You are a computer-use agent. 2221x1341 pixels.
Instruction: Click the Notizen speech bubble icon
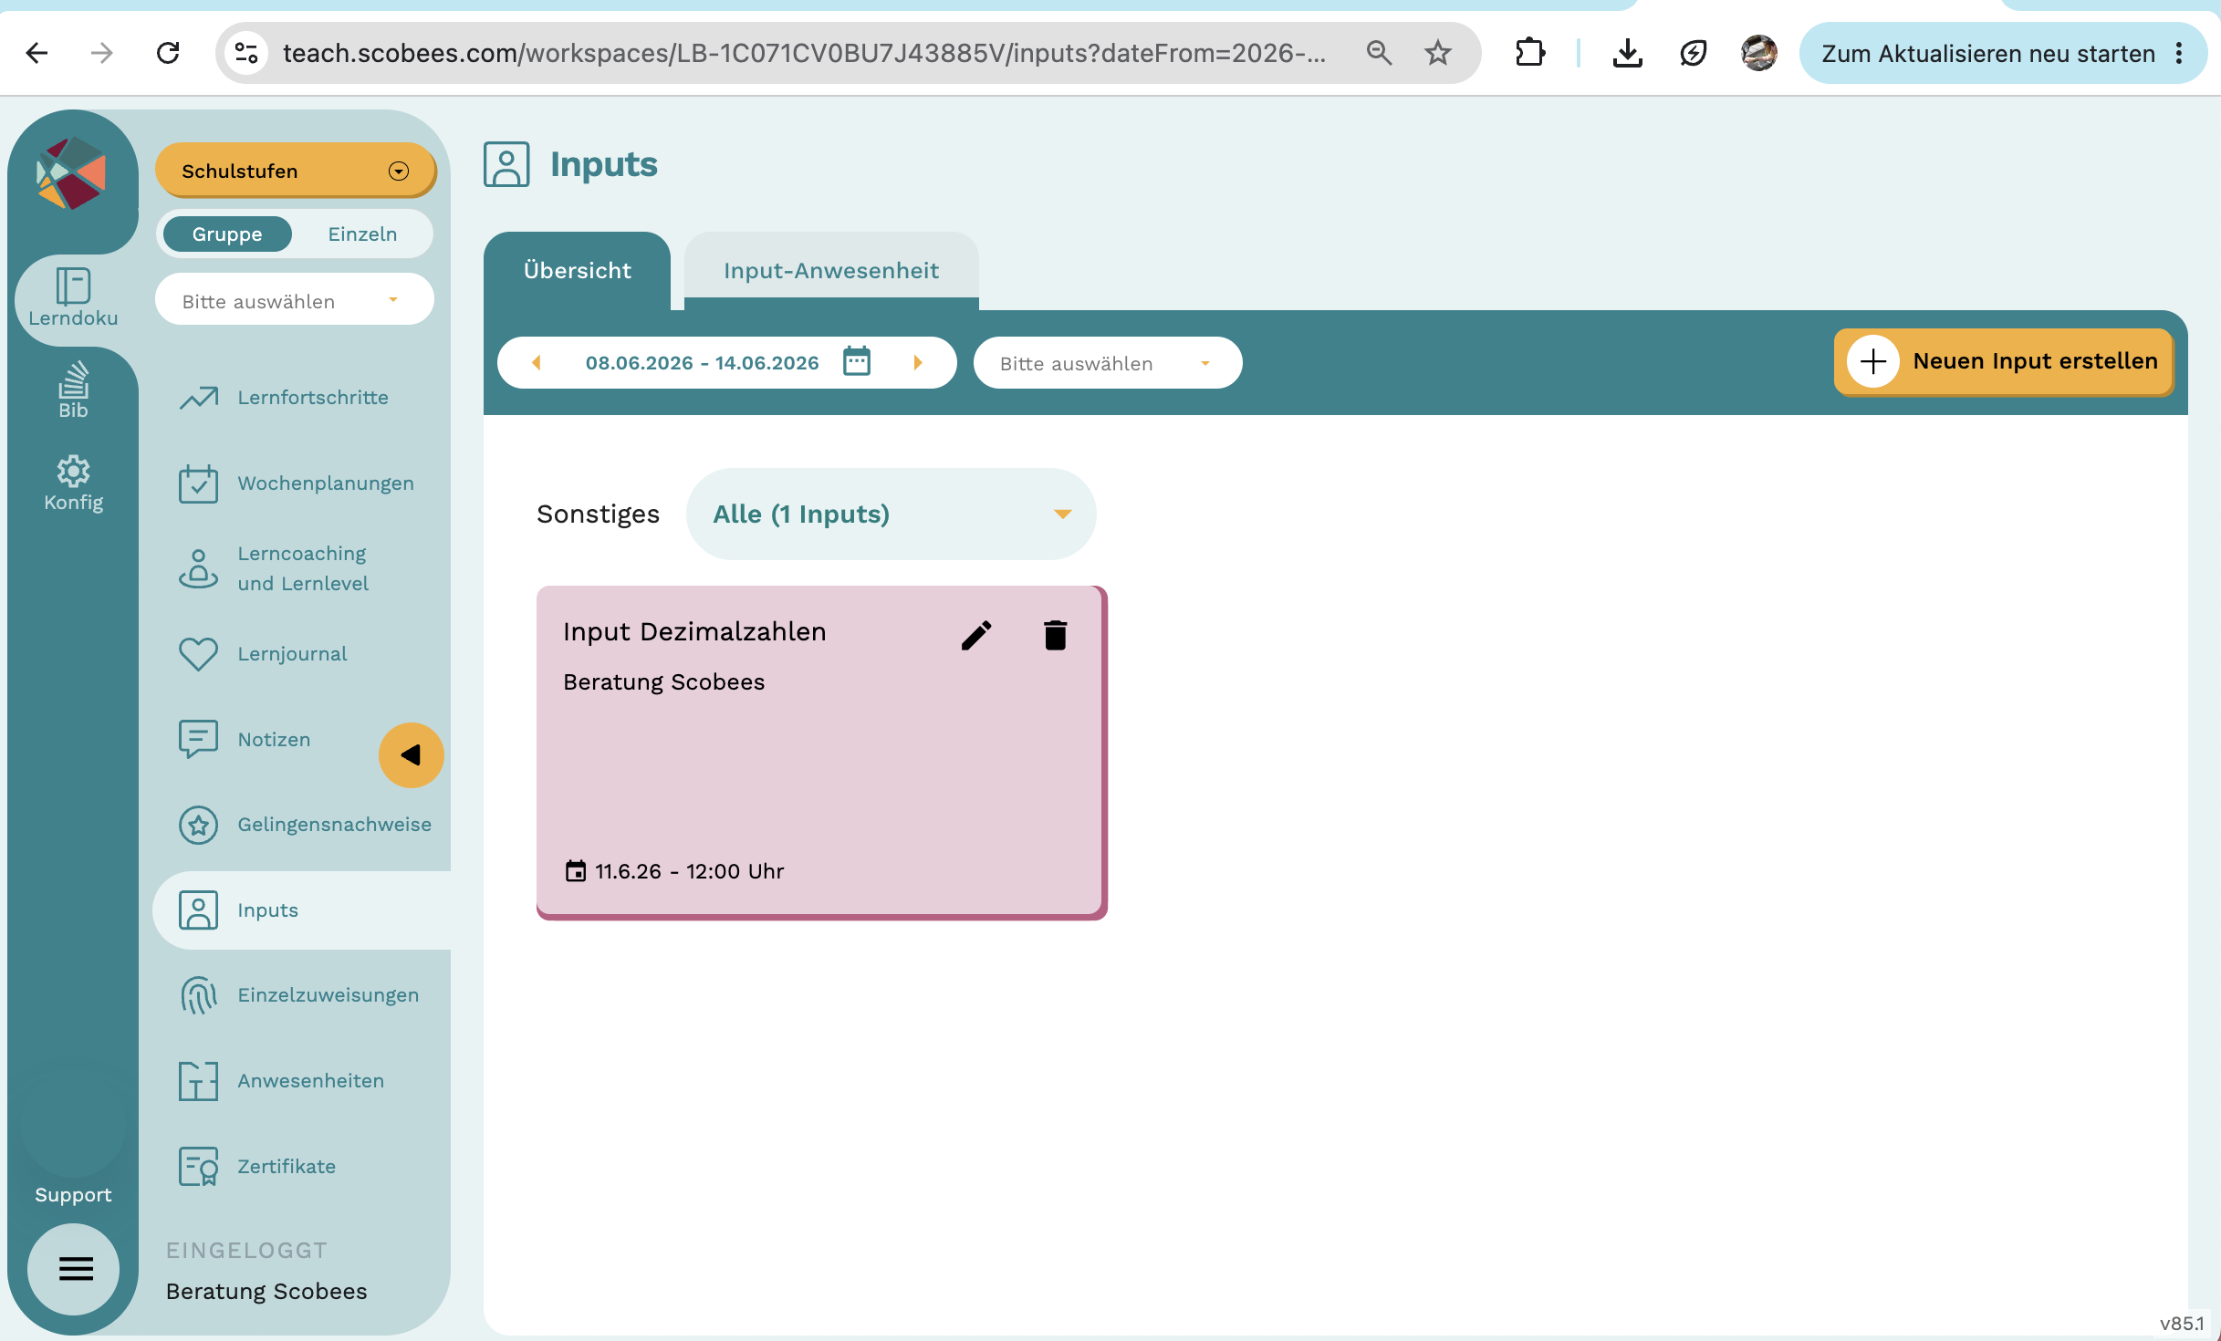(198, 740)
